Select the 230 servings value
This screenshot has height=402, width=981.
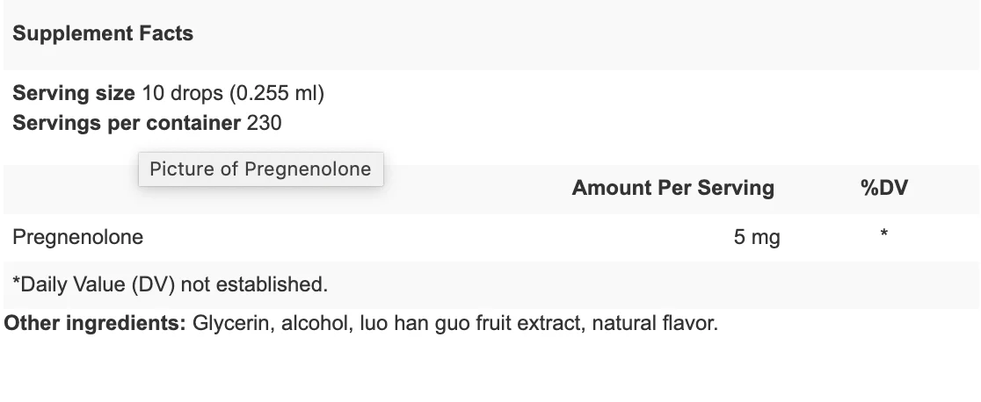coord(264,123)
